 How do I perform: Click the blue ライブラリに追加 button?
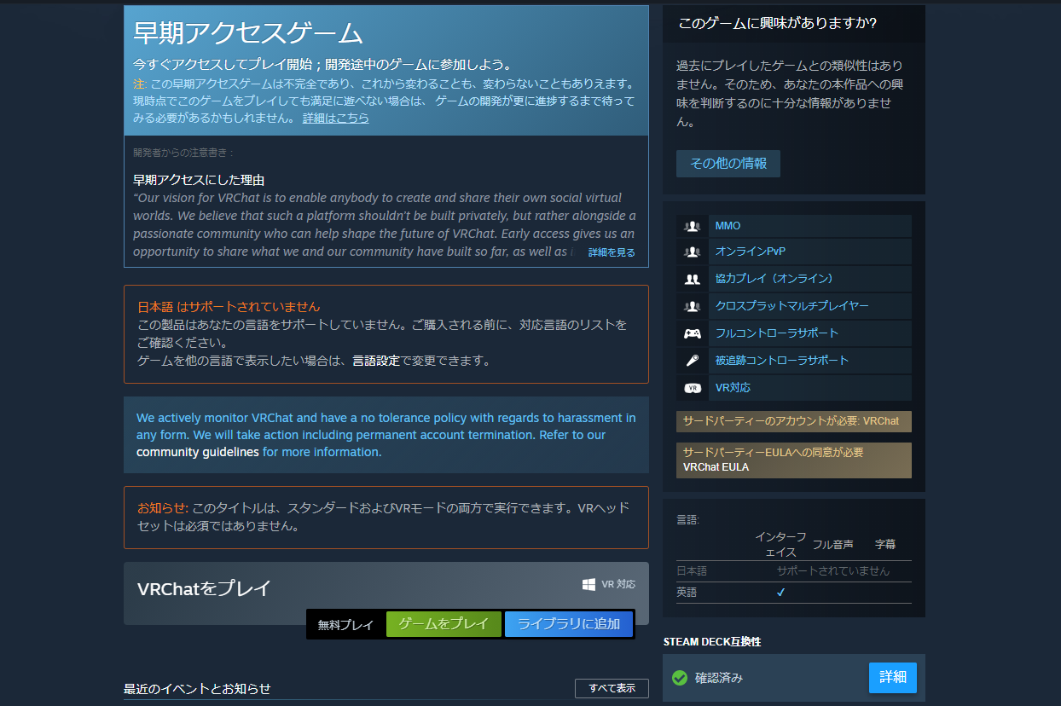pyautogui.click(x=569, y=624)
